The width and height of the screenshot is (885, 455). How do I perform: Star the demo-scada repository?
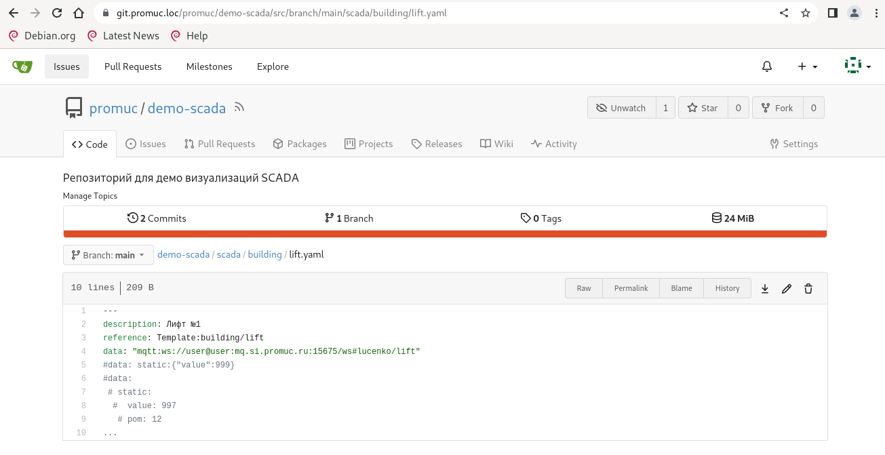pos(703,108)
